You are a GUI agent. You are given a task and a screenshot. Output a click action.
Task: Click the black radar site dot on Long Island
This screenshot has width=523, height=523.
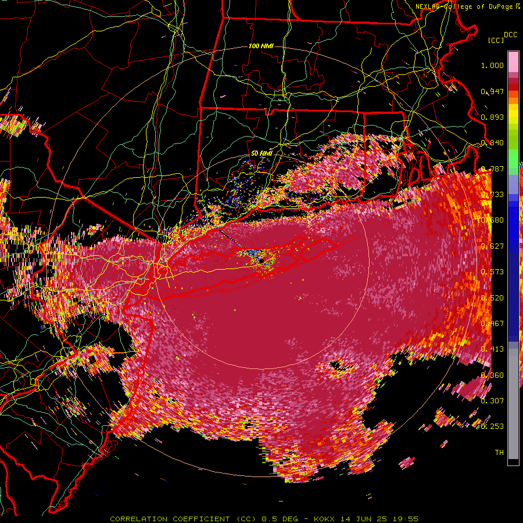click(262, 261)
